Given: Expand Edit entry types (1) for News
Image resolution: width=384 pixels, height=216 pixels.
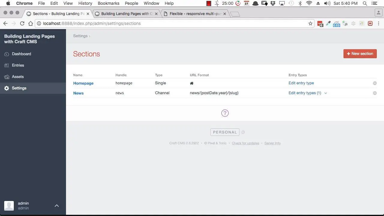Looking at the screenshot, I should pos(308,93).
